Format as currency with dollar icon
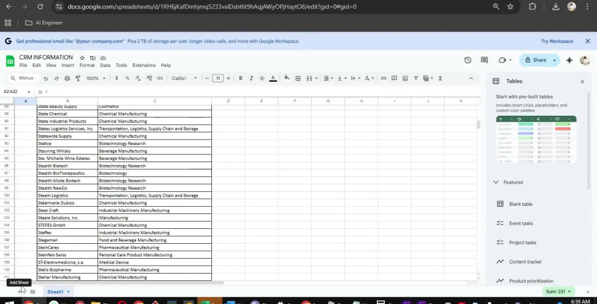 (116, 78)
